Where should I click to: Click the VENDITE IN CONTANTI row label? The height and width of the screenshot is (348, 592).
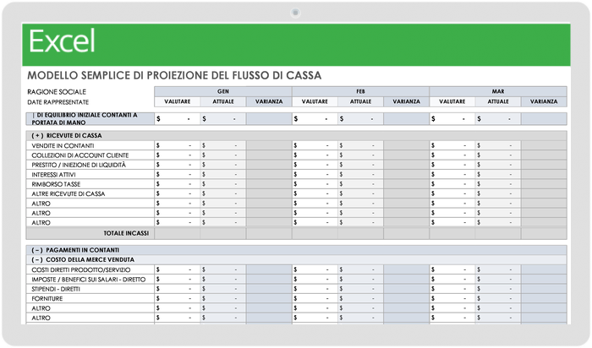click(63, 145)
